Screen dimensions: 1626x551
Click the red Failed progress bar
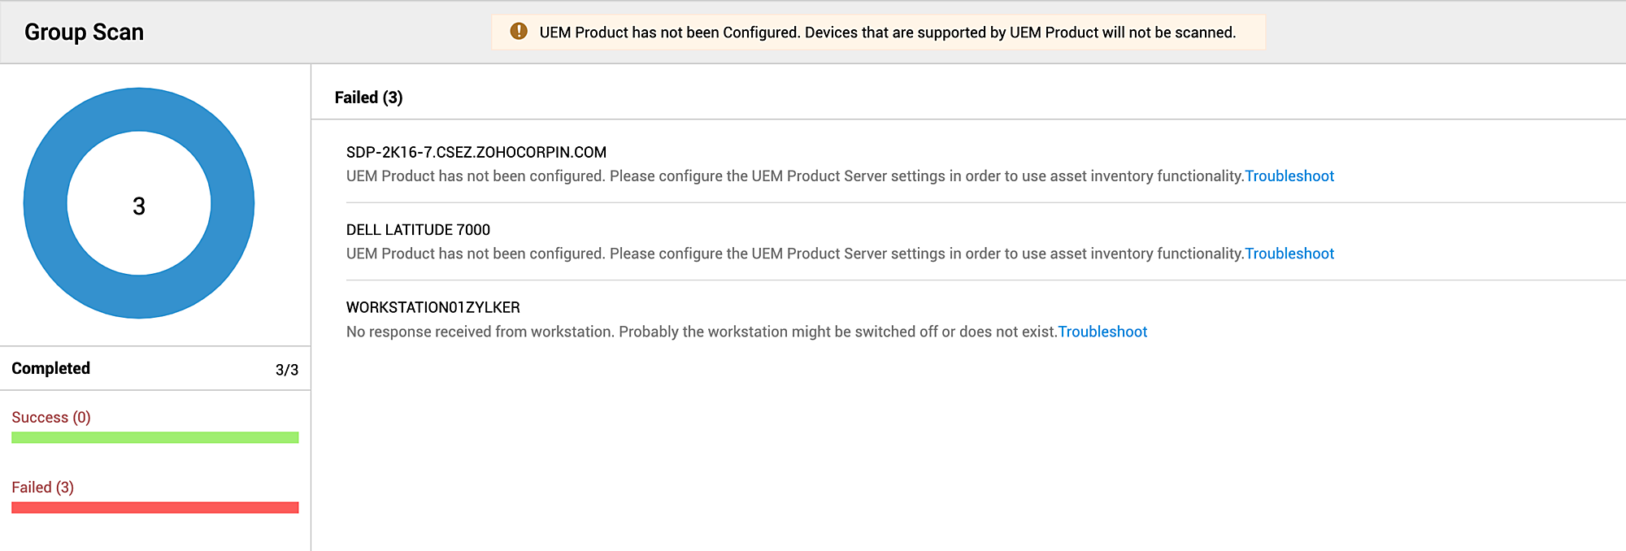(x=154, y=508)
